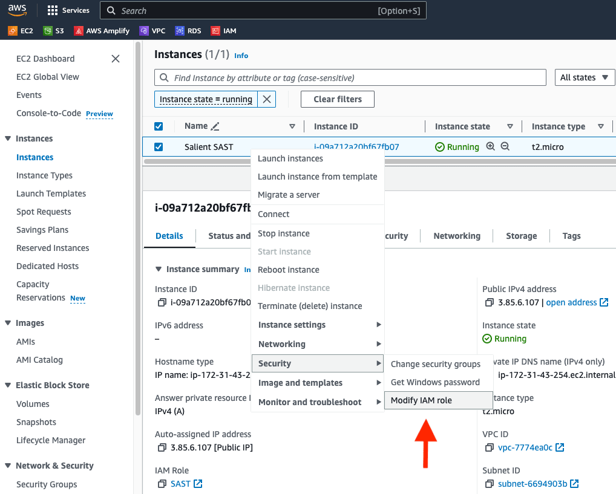The height and width of the screenshot is (494, 616).
Task: Click the zoom-out icon beside Running state
Action: click(505, 146)
